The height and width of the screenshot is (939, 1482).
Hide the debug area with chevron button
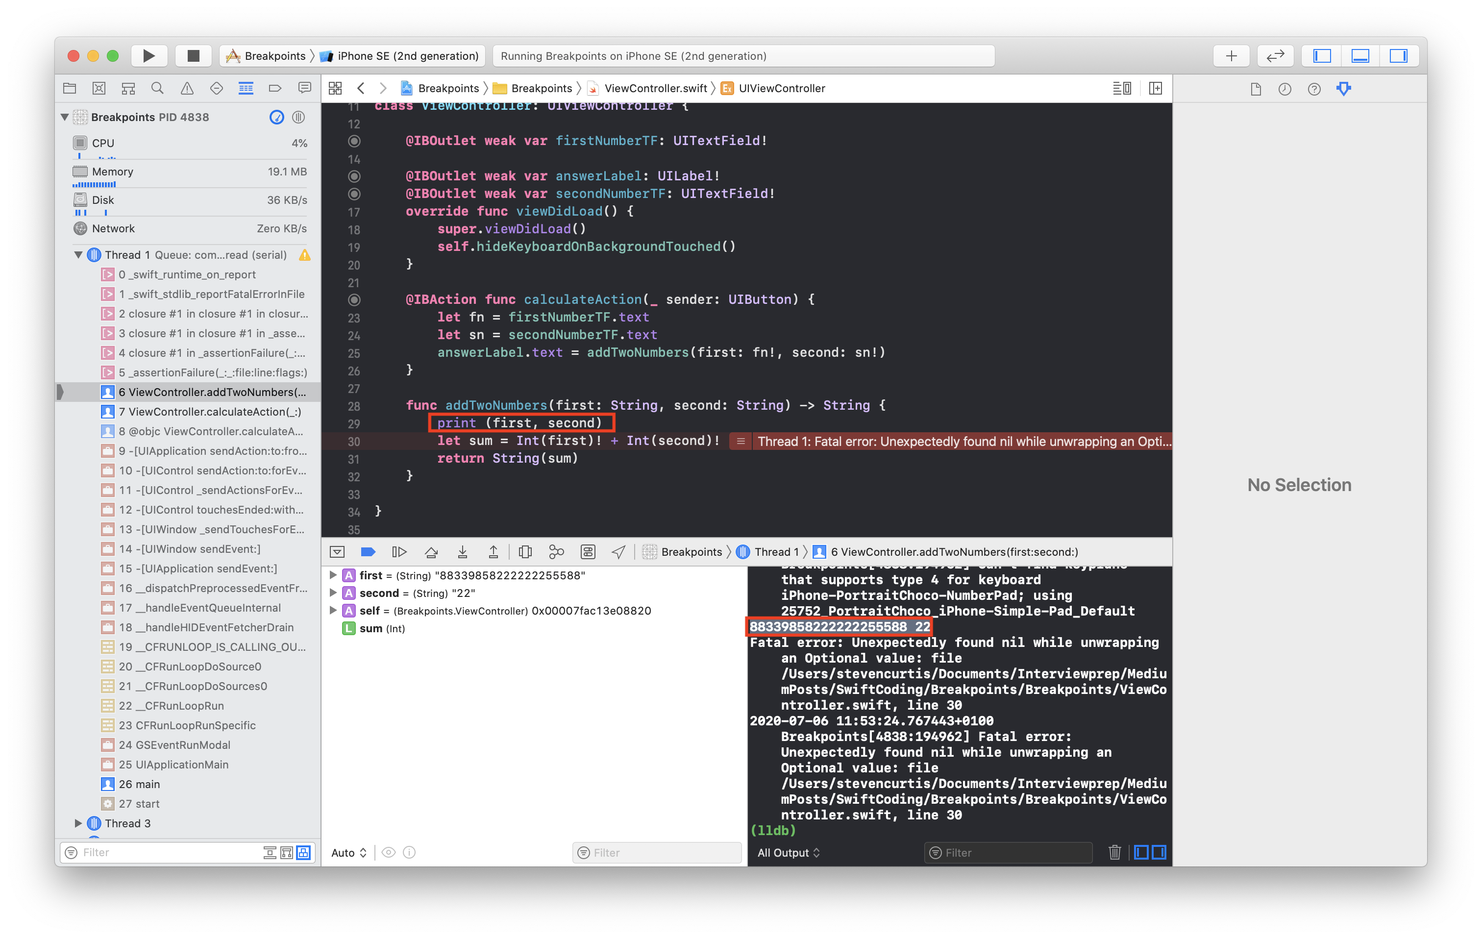pyautogui.click(x=337, y=552)
